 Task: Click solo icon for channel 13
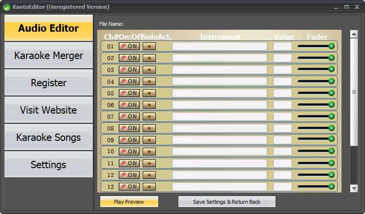[149, 187]
